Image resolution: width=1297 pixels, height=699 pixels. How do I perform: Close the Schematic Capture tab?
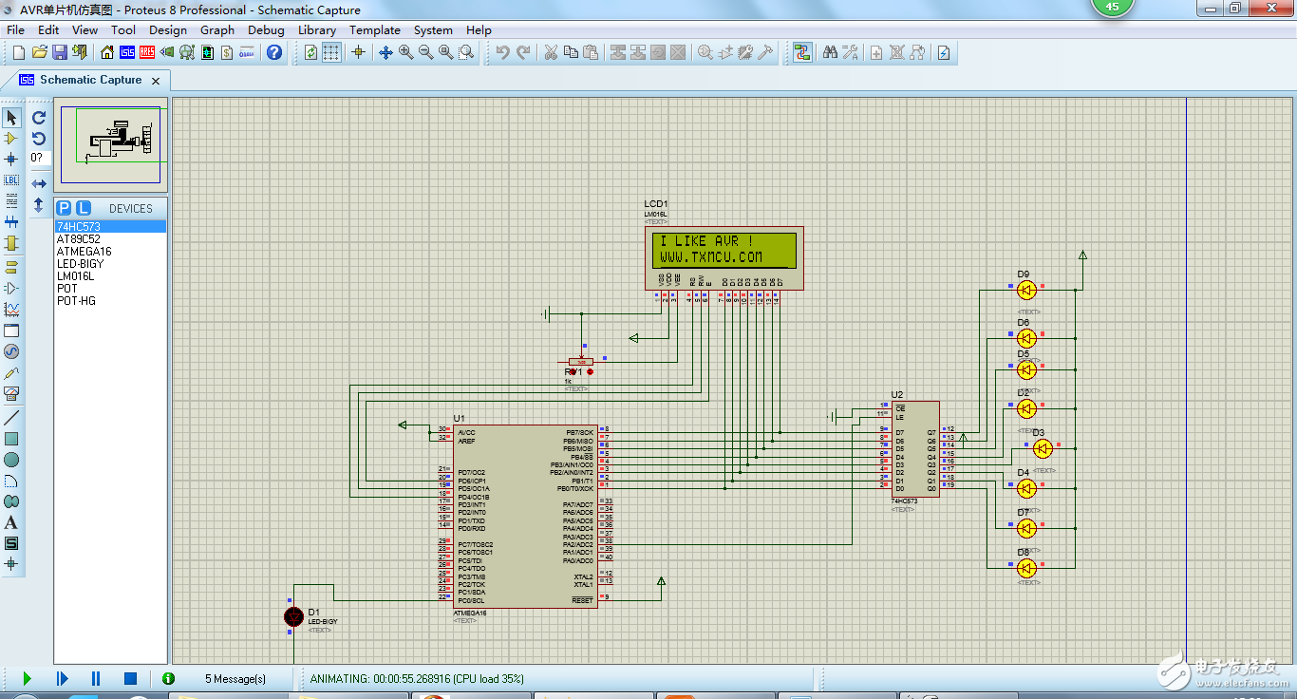(157, 81)
